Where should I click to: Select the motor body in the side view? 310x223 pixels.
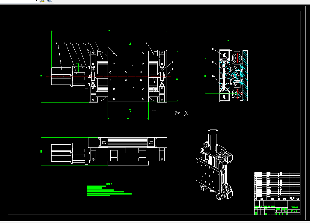pos(61,153)
